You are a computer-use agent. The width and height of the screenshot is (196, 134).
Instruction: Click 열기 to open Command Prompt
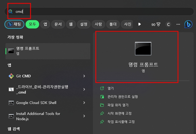coord(111,88)
